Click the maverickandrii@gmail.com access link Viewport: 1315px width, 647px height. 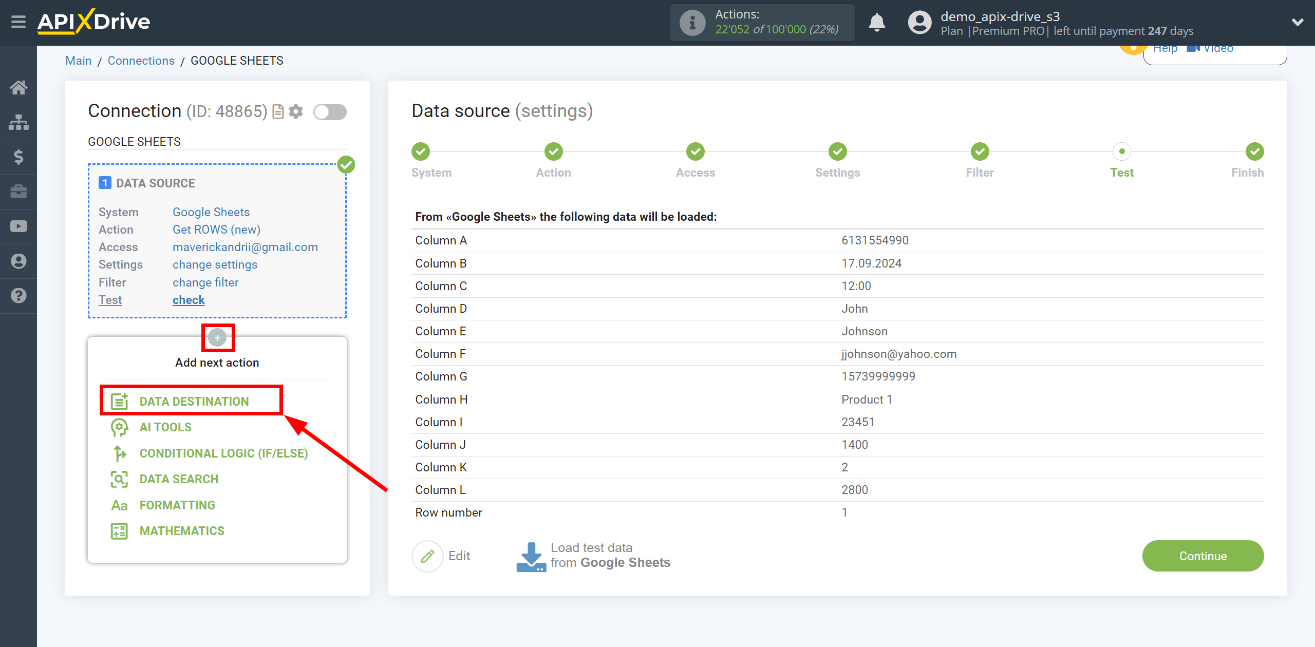245,247
